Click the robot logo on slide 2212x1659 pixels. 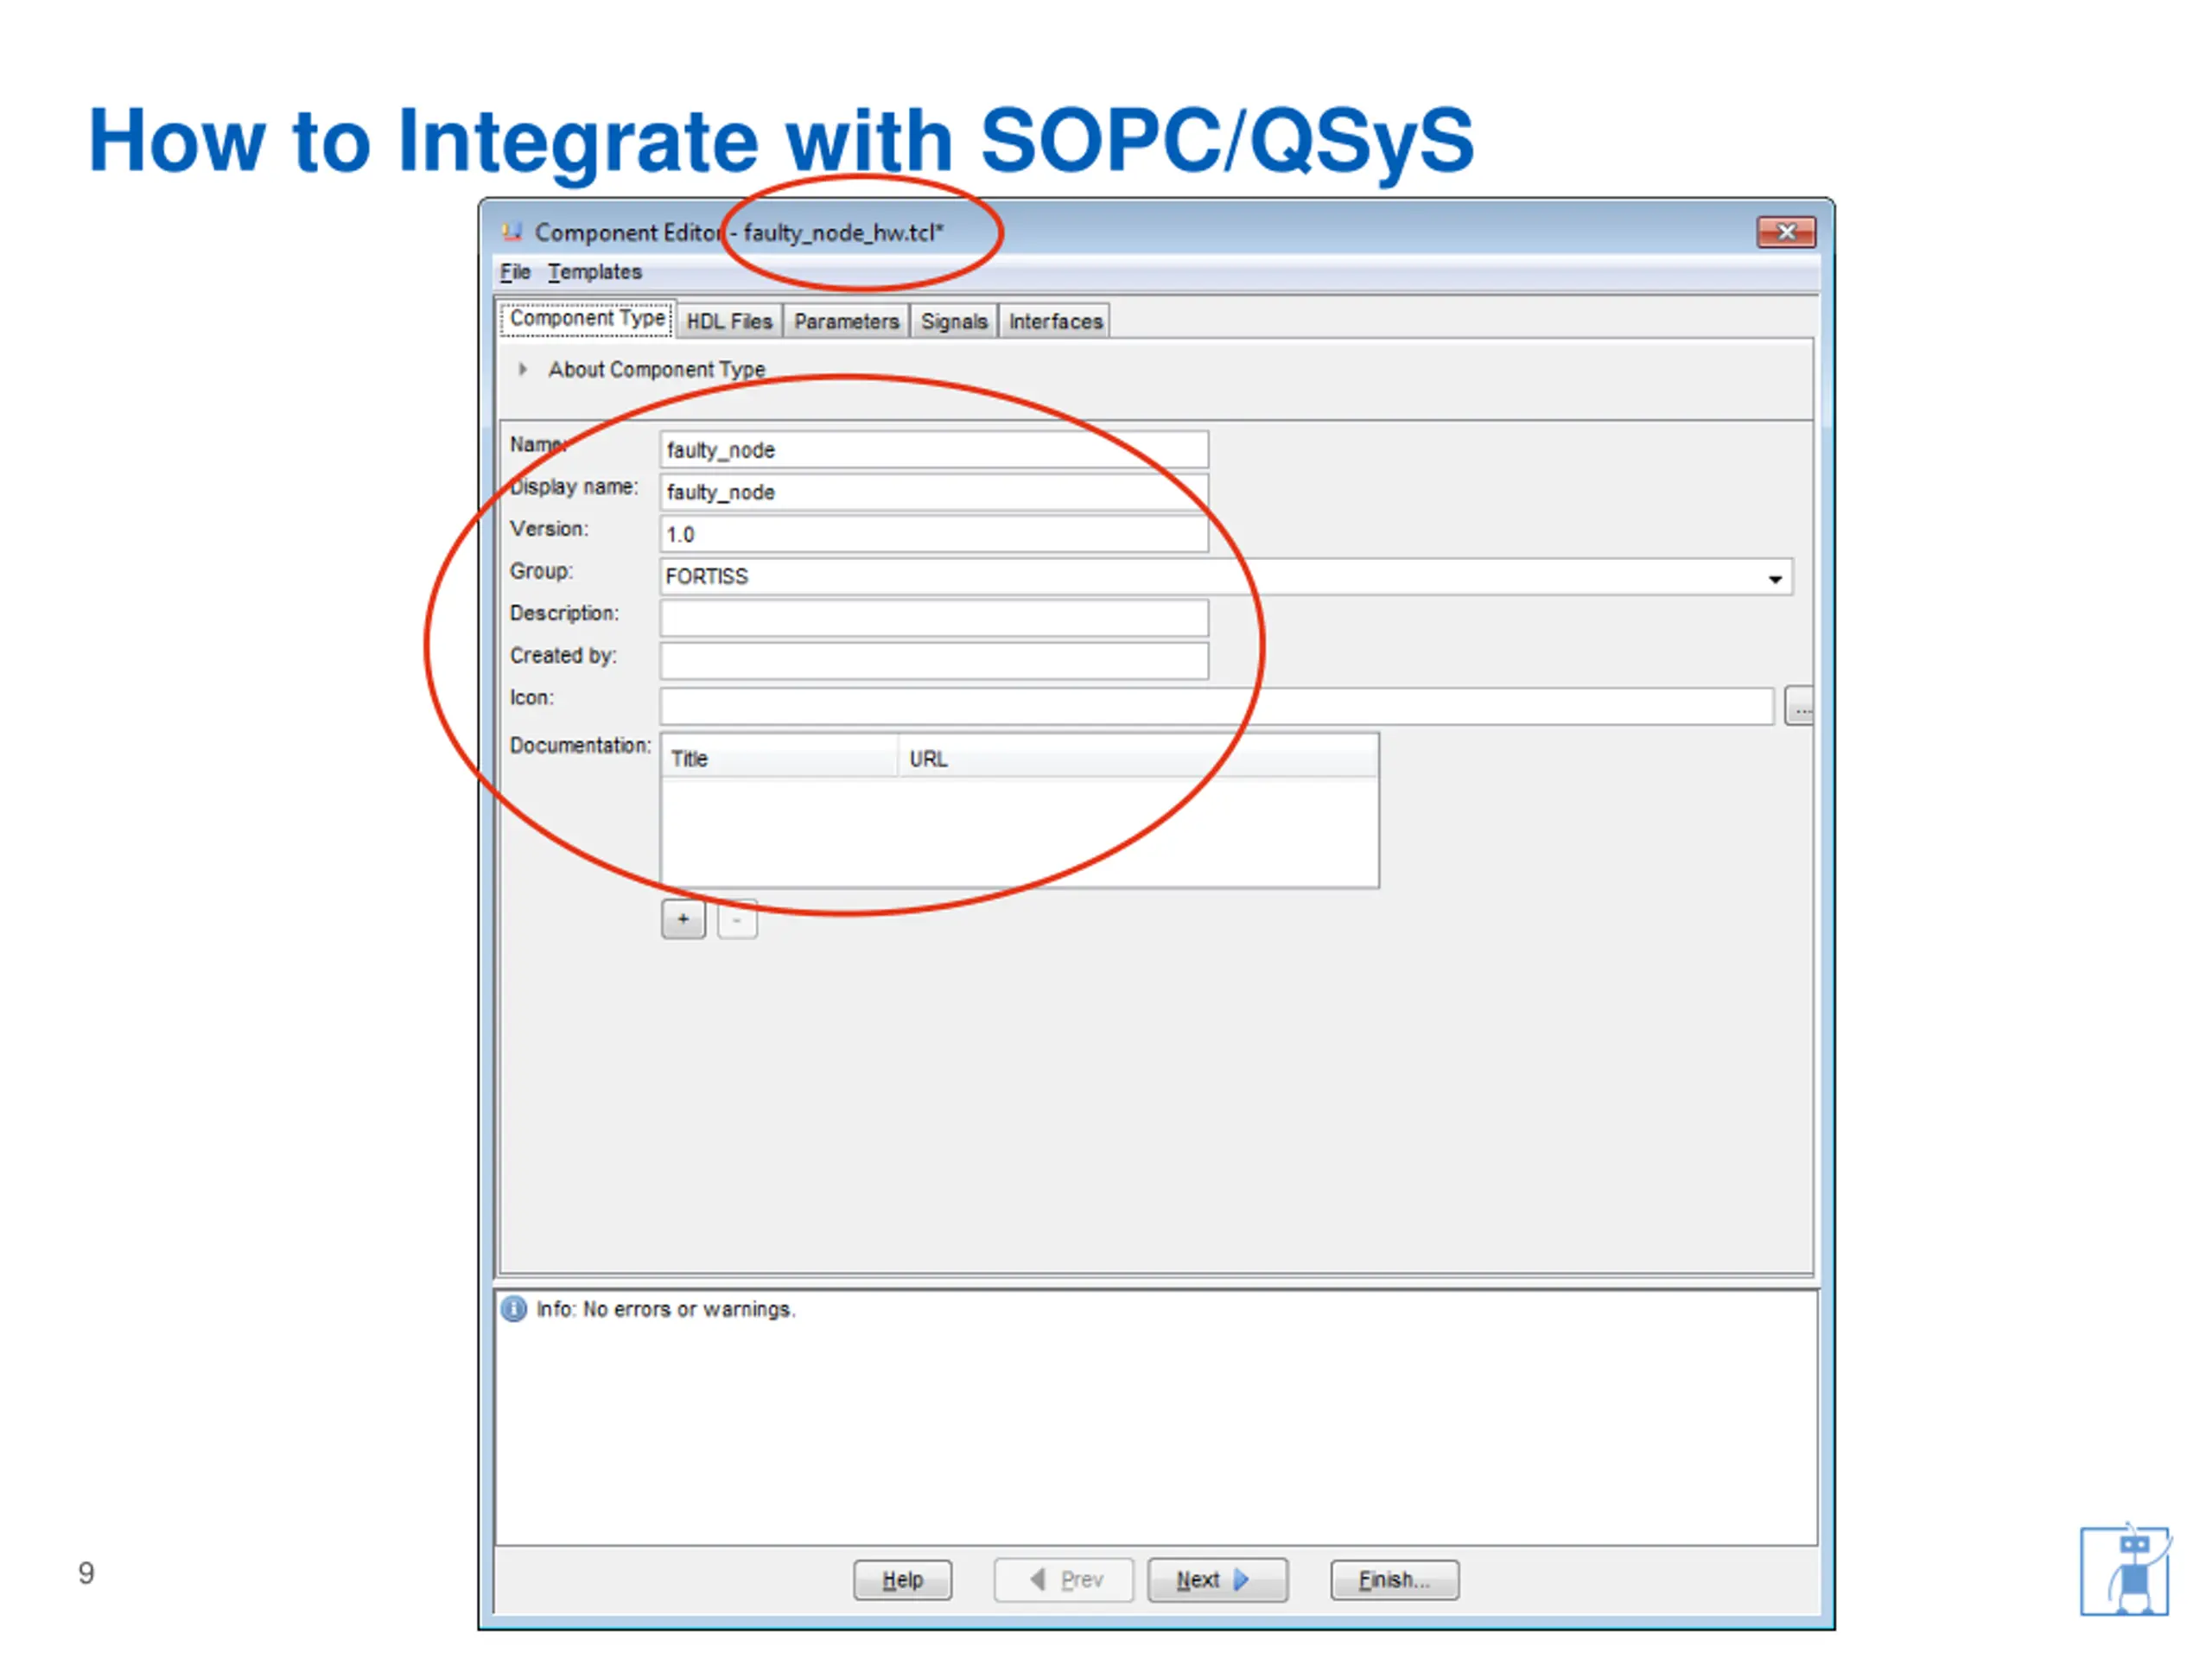(x=2125, y=1569)
